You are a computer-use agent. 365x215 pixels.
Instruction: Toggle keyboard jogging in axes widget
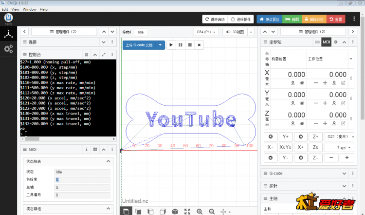click(x=317, y=42)
